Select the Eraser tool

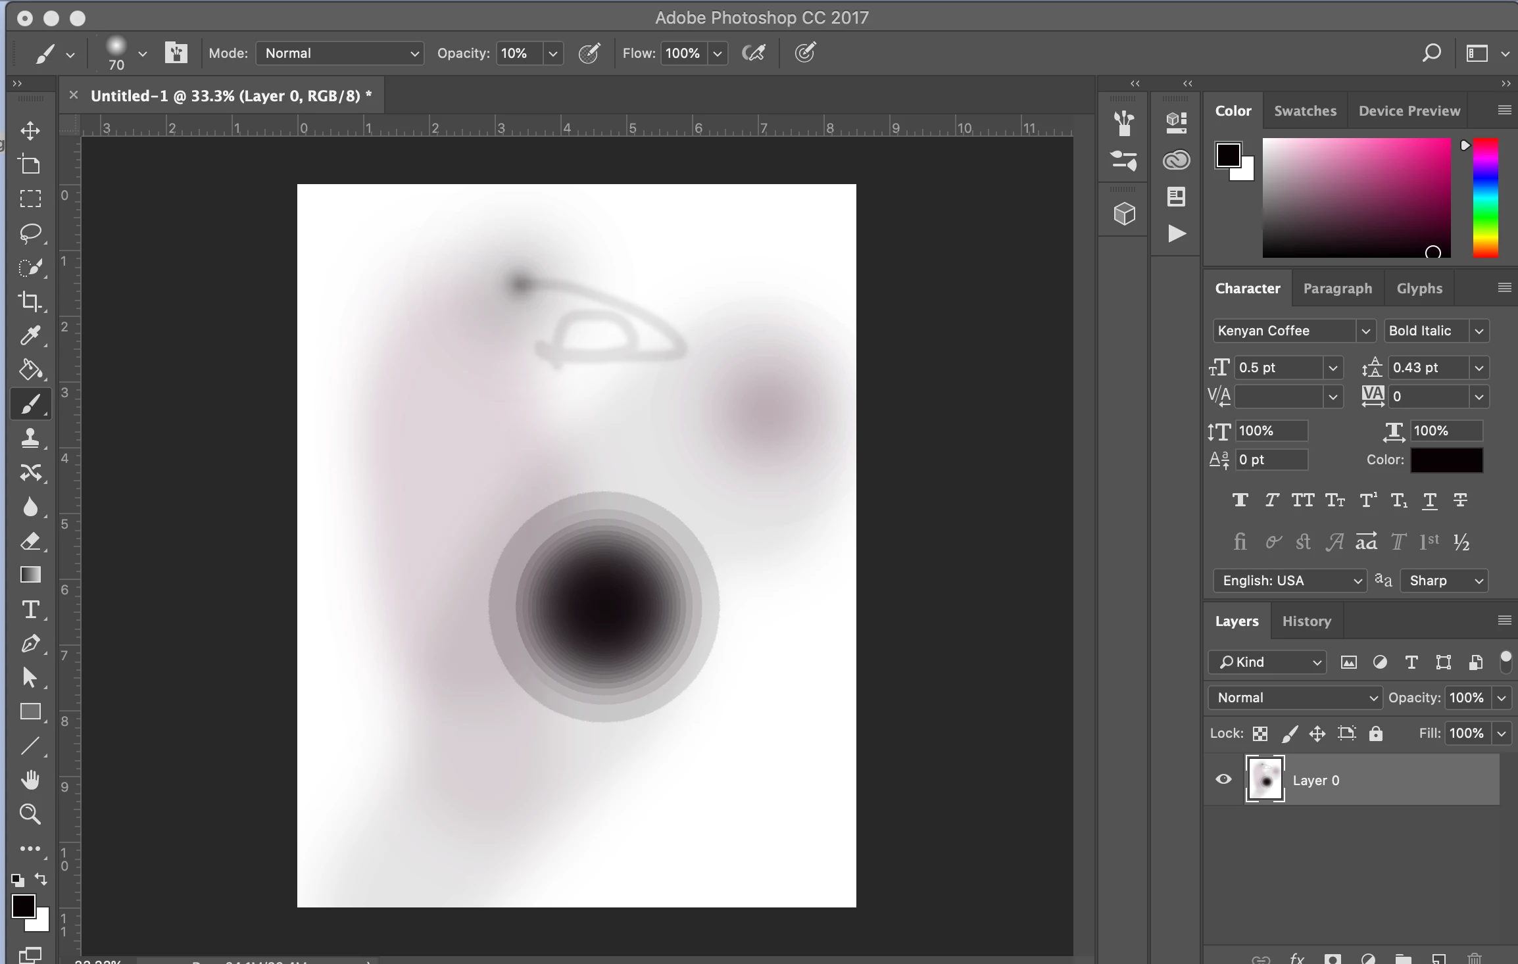click(x=30, y=542)
